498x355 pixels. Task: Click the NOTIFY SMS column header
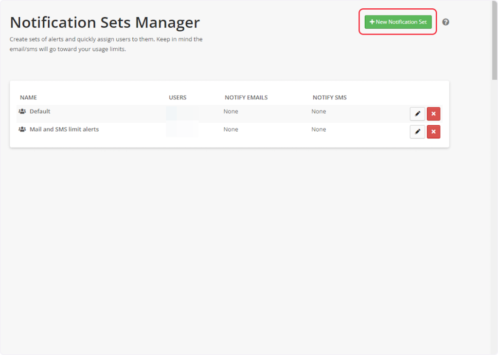(x=330, y=97)
